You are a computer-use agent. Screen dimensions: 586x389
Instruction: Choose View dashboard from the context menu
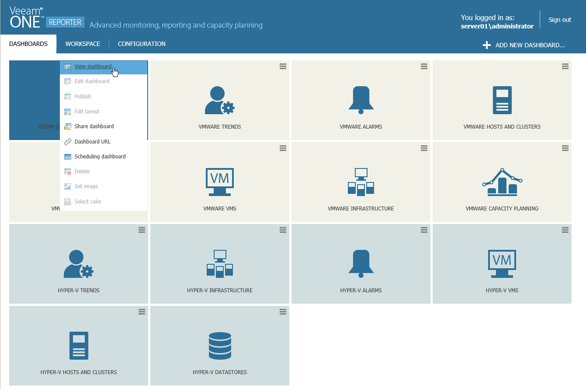(x=104, y=67)
